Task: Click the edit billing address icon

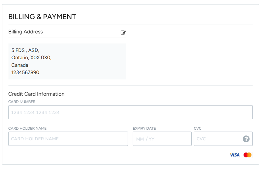Action: (x=123, y=32)
